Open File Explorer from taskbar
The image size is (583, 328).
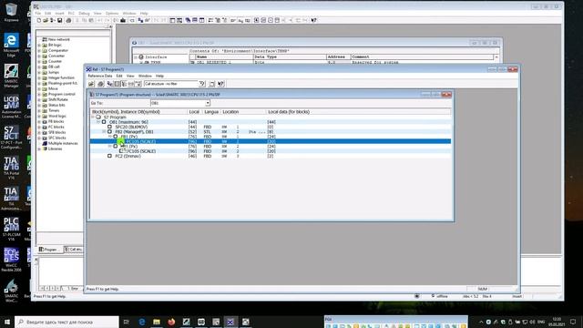[x=157, y=322]
